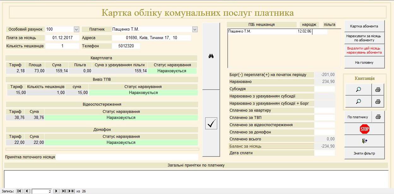The image size is (394, 194).
Task: Click Квартплата tariff value 2,18
Action: [x=15, y=71]
